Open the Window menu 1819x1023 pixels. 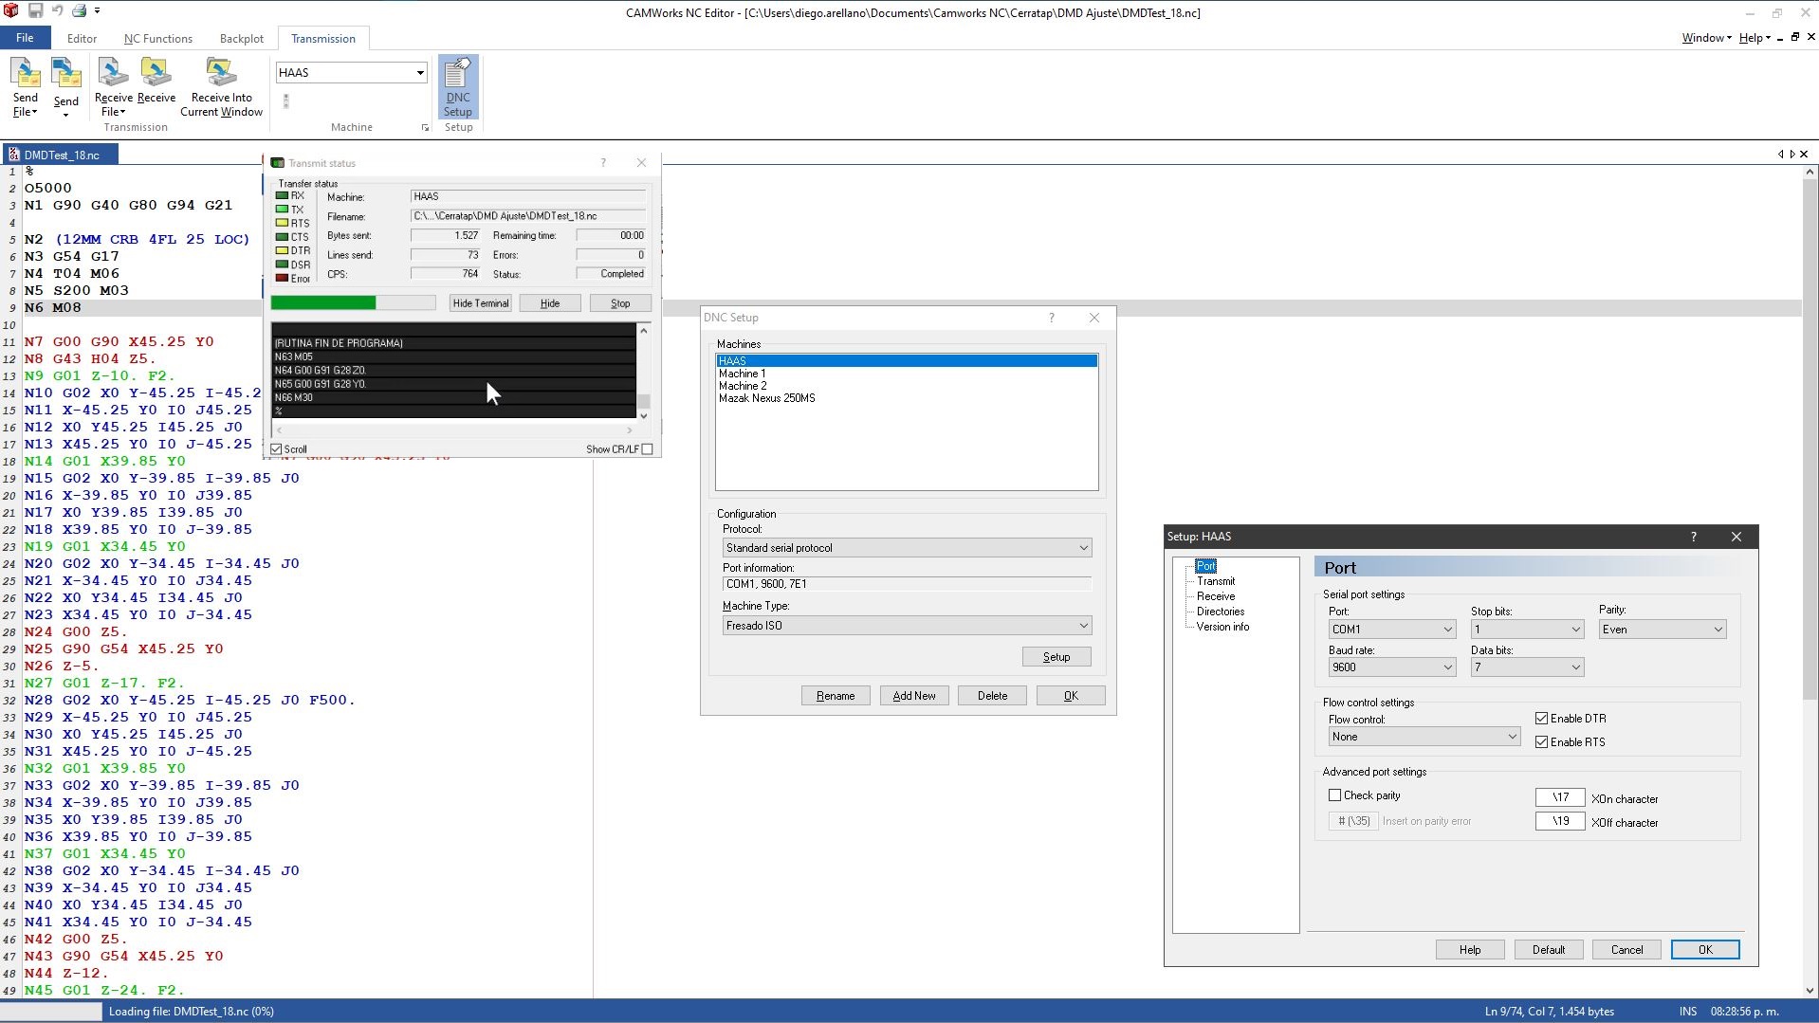(1706, 38)
